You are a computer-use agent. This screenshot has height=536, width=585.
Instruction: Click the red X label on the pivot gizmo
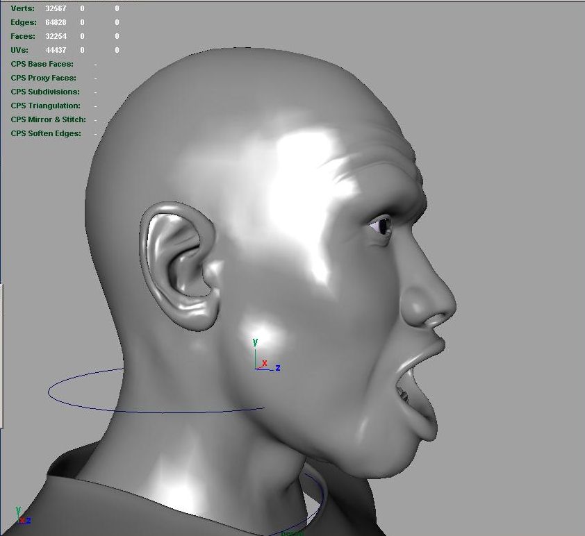coord(264,362)
